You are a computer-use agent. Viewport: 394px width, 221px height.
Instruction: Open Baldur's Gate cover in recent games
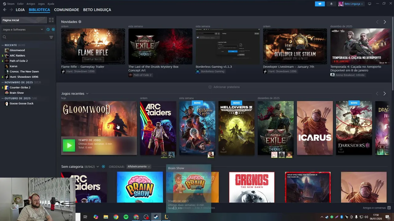pyautogui.click(x=197, y=128)
